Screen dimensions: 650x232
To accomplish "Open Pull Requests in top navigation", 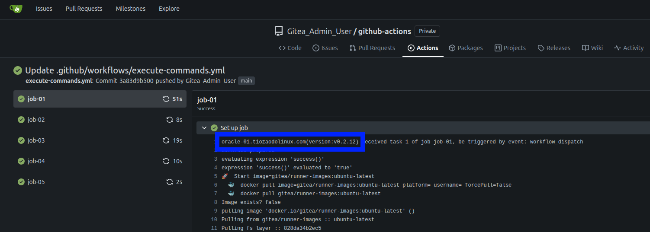I will coord(84,9).
